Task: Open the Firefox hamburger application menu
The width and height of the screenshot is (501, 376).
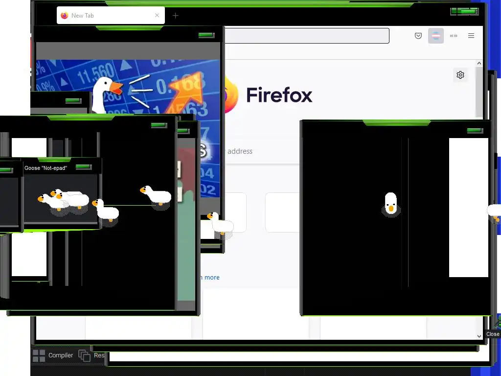Action: 471,36
